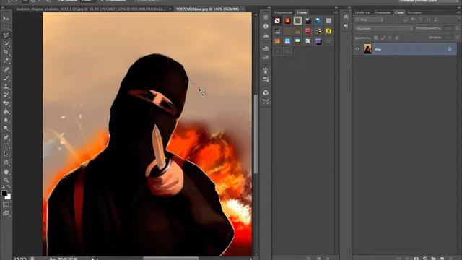Image resolution: width=462 pixels, height=260 pixels.
Task: Switch to Коррекция tab
Action: [283, 12]
